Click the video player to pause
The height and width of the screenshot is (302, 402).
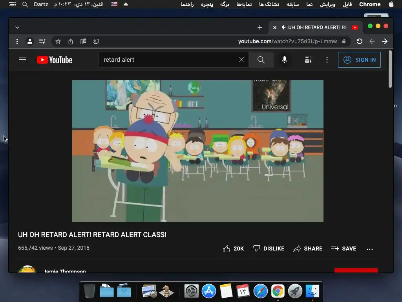198,151
